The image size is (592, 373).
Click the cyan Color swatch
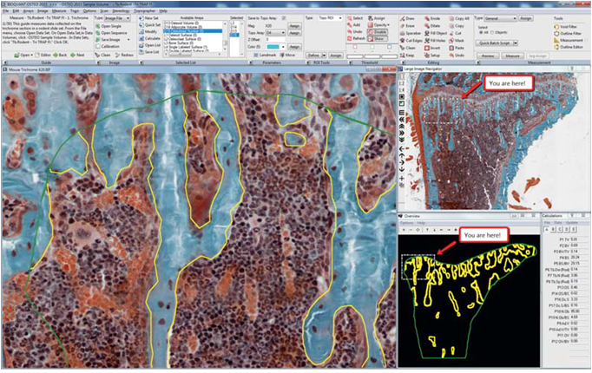pyautogui.click(x=272, y=47)
